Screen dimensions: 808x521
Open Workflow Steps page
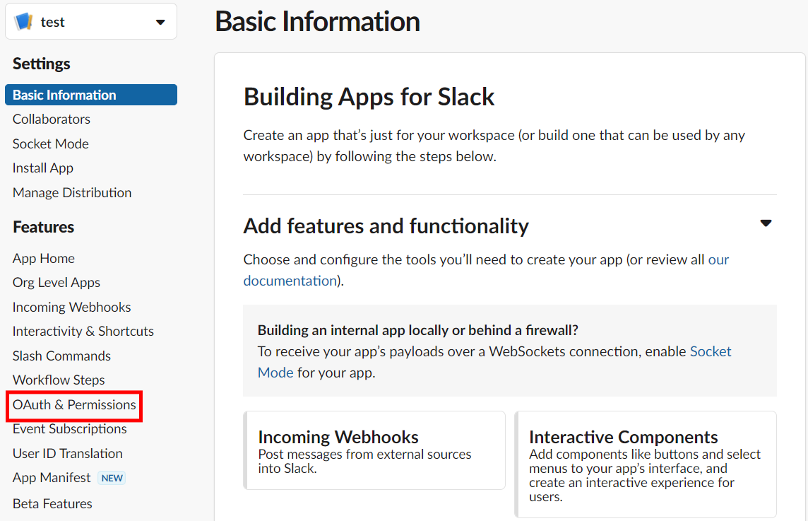59,380
